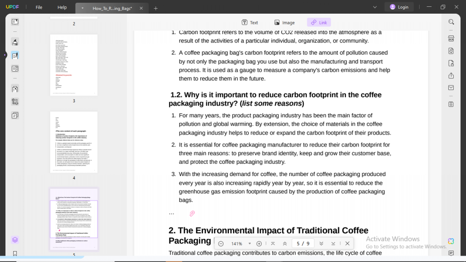
Task: Switch to Image editing mode
Action: tap(284, 22)
